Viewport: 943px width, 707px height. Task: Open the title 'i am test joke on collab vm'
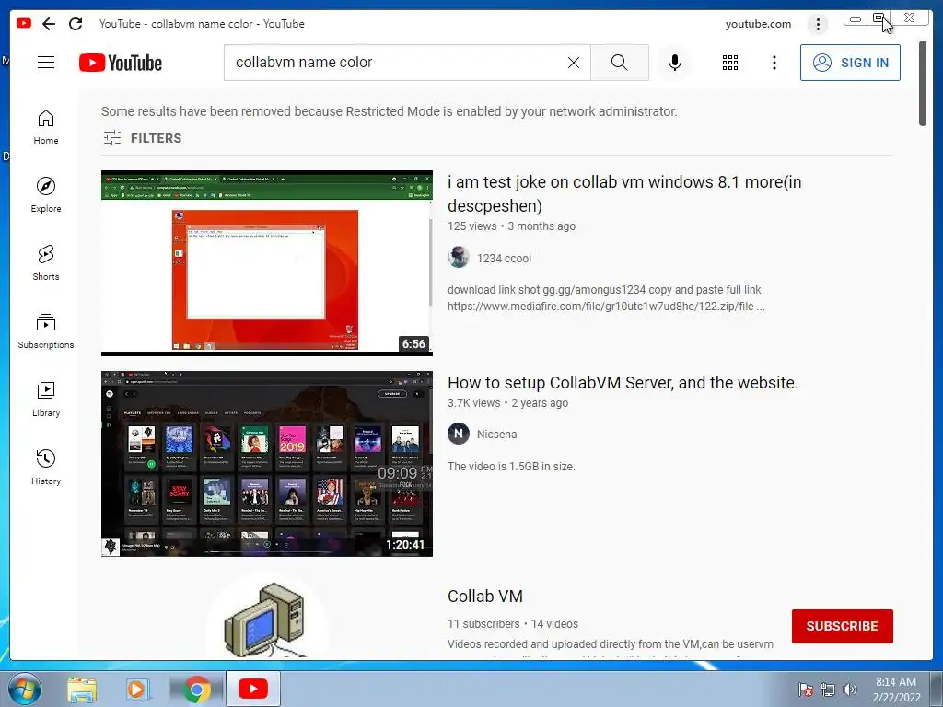click(624, 193)
